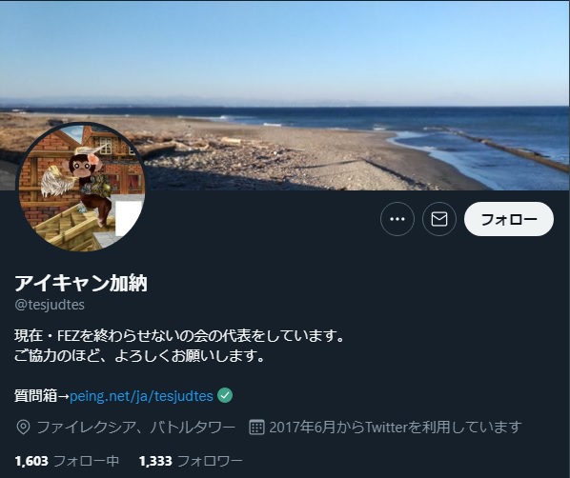The image size is (570, 478).
Task: Click the フォロー中 label text
Action: 86,461
